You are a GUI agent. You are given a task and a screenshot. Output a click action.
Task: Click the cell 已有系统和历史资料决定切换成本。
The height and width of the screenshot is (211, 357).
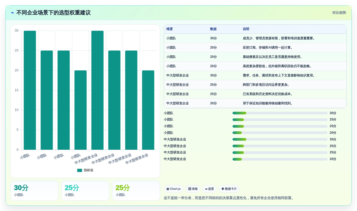[268, 94]
